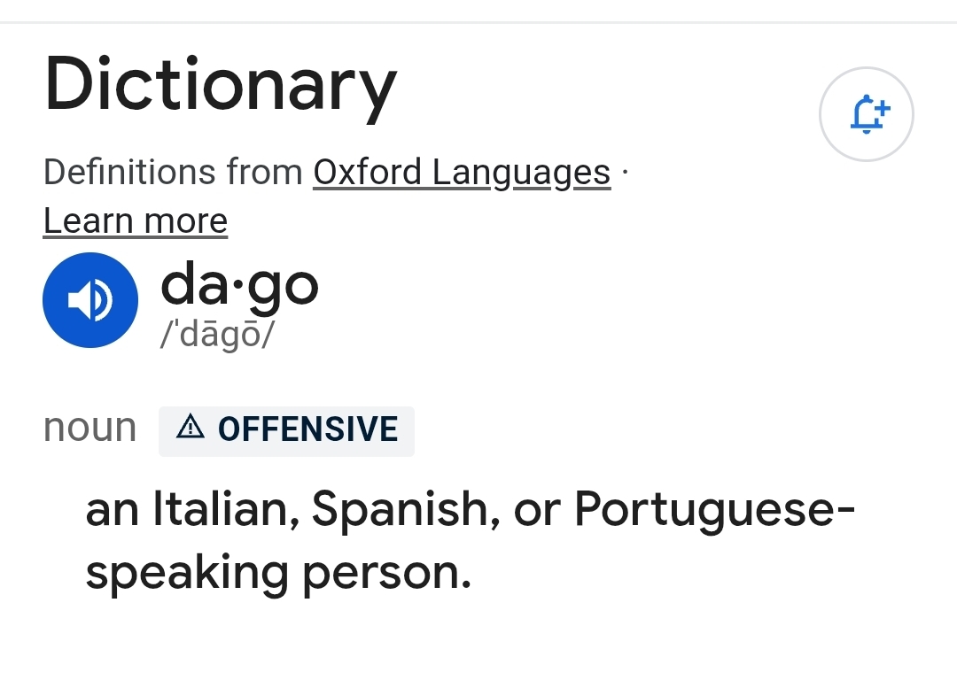Select the headword da·go
The height and width of the screenshot is (680, 957).
[239, 285]
